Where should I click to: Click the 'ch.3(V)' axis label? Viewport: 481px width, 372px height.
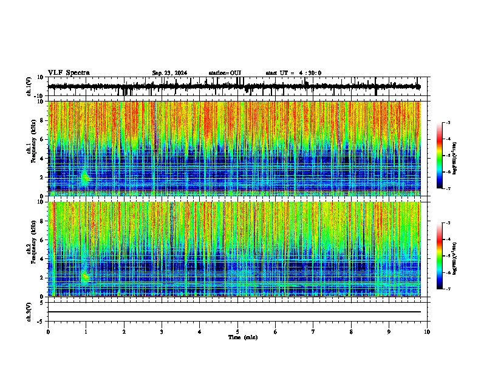pos(29,312)
